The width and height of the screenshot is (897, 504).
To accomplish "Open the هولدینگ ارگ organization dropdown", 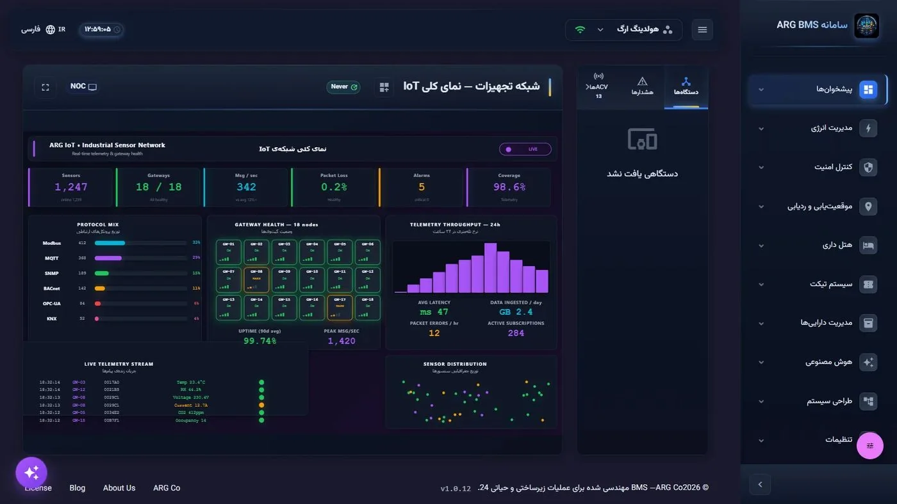I will (623, 29).
